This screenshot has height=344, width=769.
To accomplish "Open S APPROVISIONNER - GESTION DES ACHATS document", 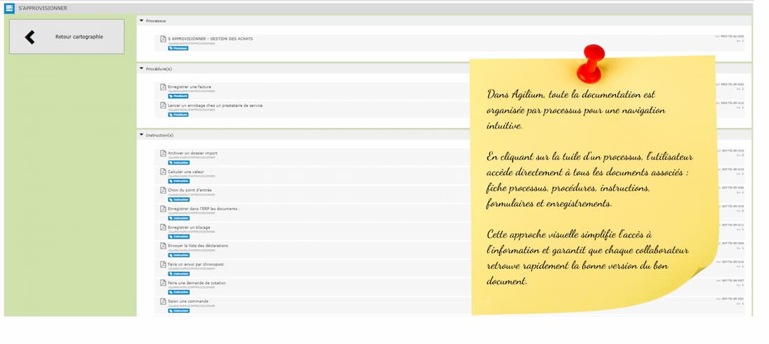I will 210,39.
